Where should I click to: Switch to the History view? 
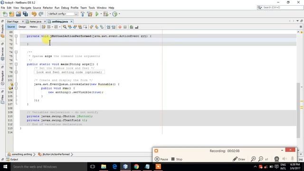click(34, 27)
